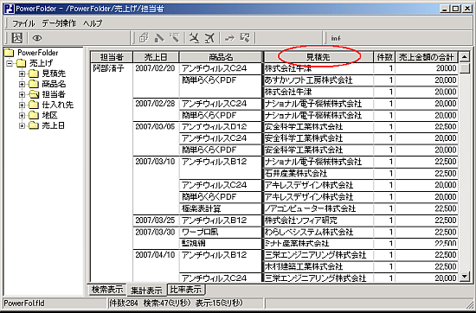Click the 石井産業株式会社 cell

coord(318,174)
